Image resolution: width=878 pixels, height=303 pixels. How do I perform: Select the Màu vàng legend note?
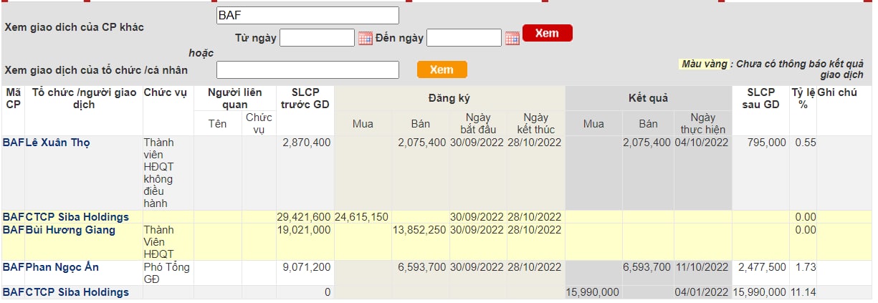pos(773,69)
